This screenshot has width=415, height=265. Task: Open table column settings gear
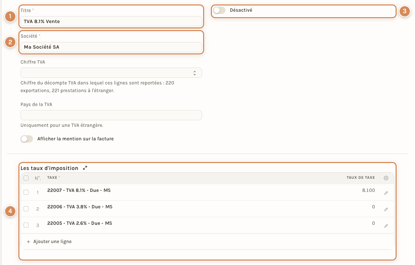click(386, 178)
